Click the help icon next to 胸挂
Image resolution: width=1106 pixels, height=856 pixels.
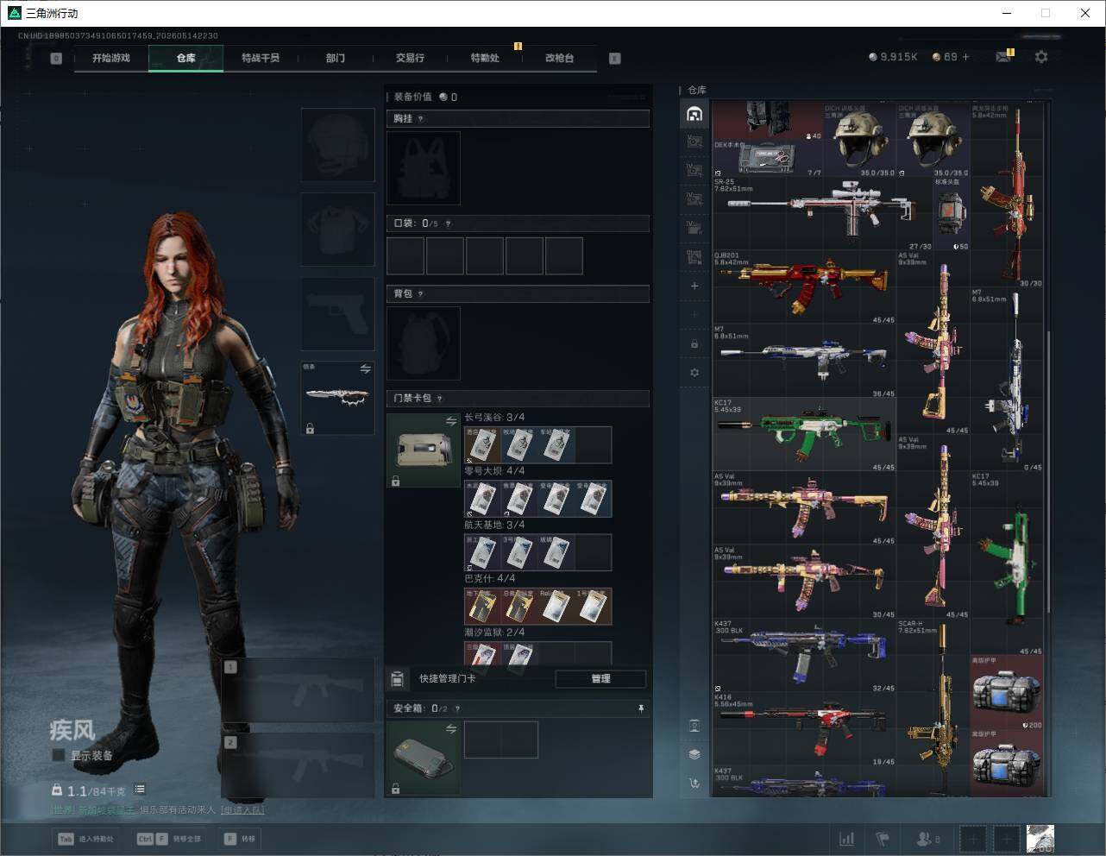click(420, 119)
